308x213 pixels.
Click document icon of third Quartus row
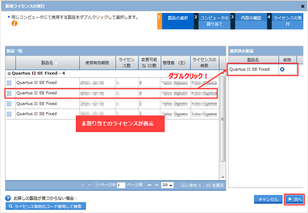point(9,104)
